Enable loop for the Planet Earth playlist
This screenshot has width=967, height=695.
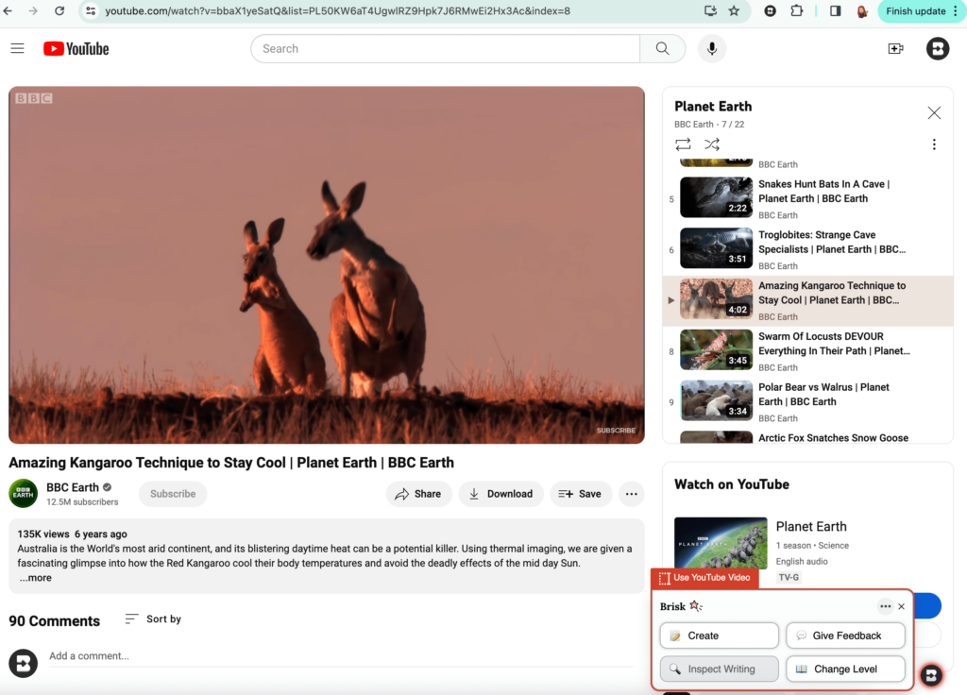683,144
